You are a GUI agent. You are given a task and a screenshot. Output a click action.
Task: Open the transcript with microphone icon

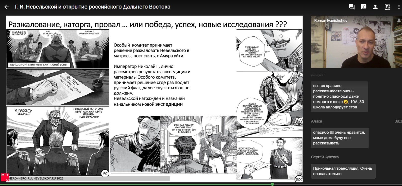tap(387, 7)
